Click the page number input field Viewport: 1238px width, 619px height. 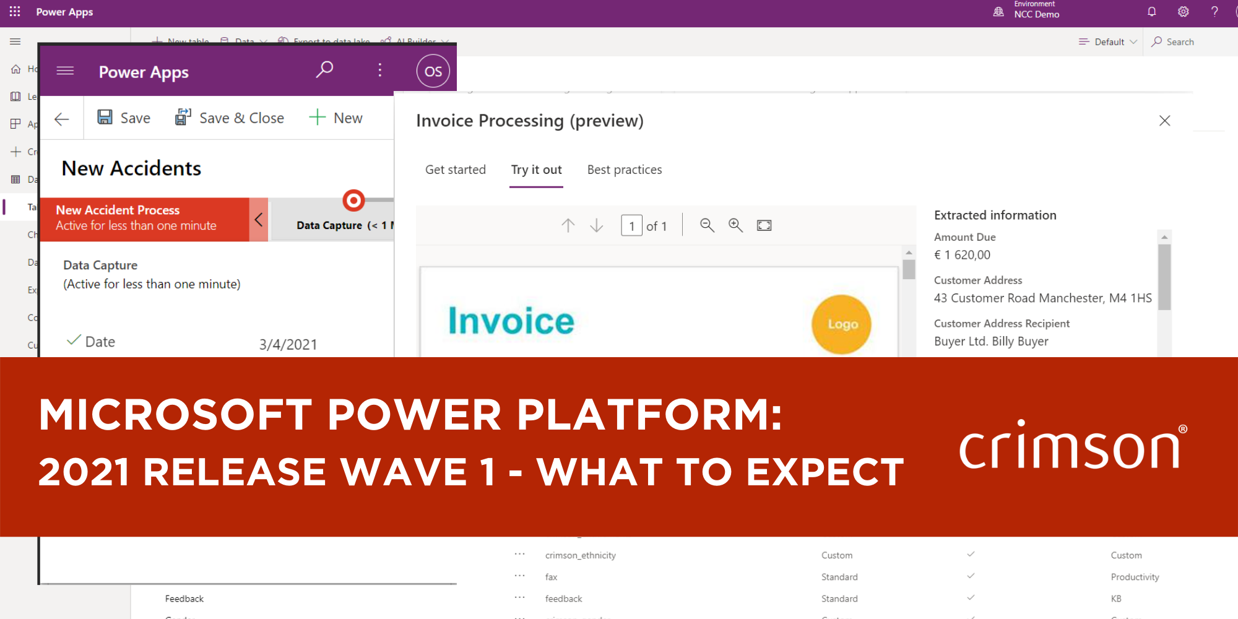pos(631,226)
